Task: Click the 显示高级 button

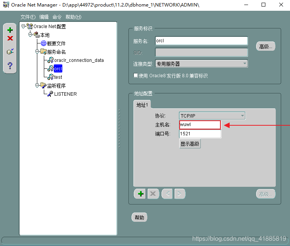Action: [190, 144]
